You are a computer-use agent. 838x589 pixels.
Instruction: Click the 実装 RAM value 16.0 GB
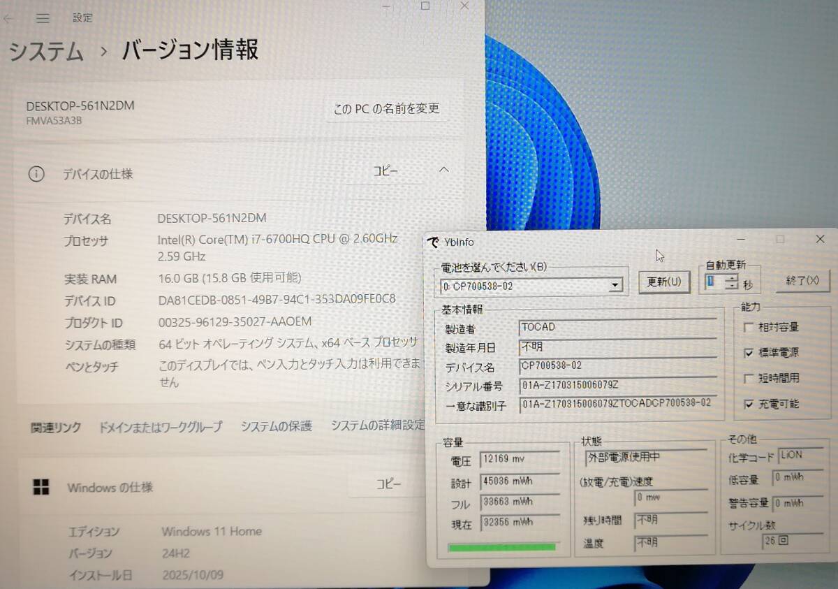click(230, 278)
